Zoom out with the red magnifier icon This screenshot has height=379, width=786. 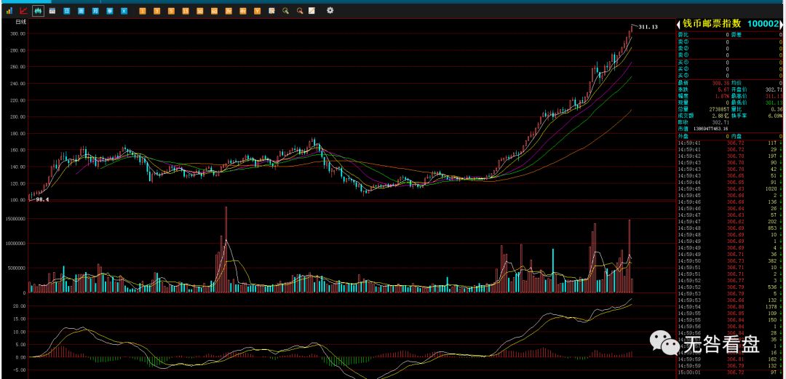tap(300, 10)
